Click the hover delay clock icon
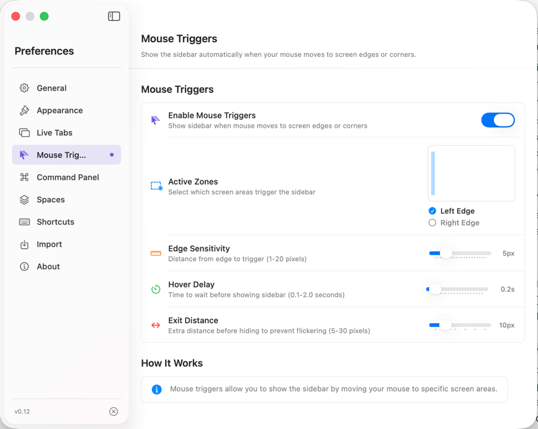The image size is (538, 429). (x=155, y=289)
